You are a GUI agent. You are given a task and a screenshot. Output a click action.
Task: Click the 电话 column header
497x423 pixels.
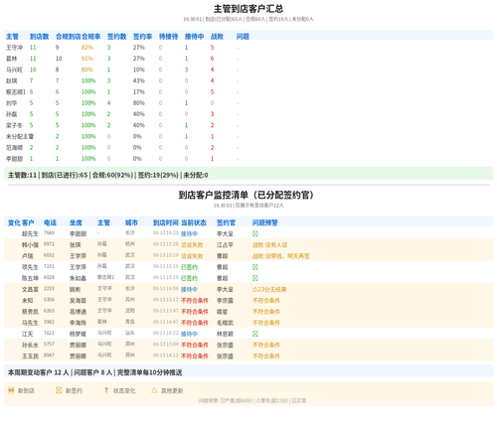click(x=50, y=222)
